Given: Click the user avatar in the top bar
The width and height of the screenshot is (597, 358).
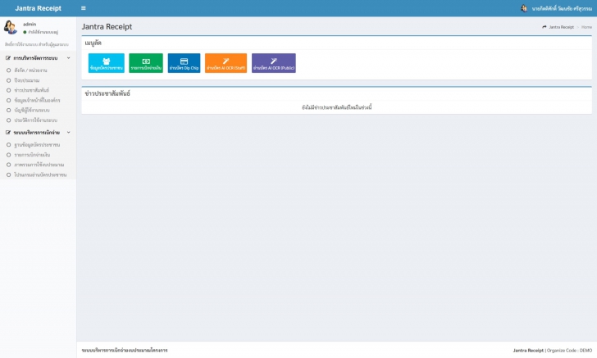Looking at the screenshot, I should (x=524, y=8).
